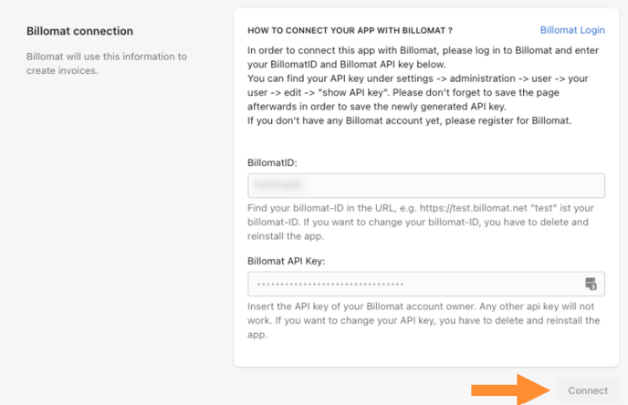Viewport: 628px width, 405px height.
Task: Click the 'HOW TO CONNECT YOUR APP WITH BILLOMAT ?' heading
Action: 350,31
